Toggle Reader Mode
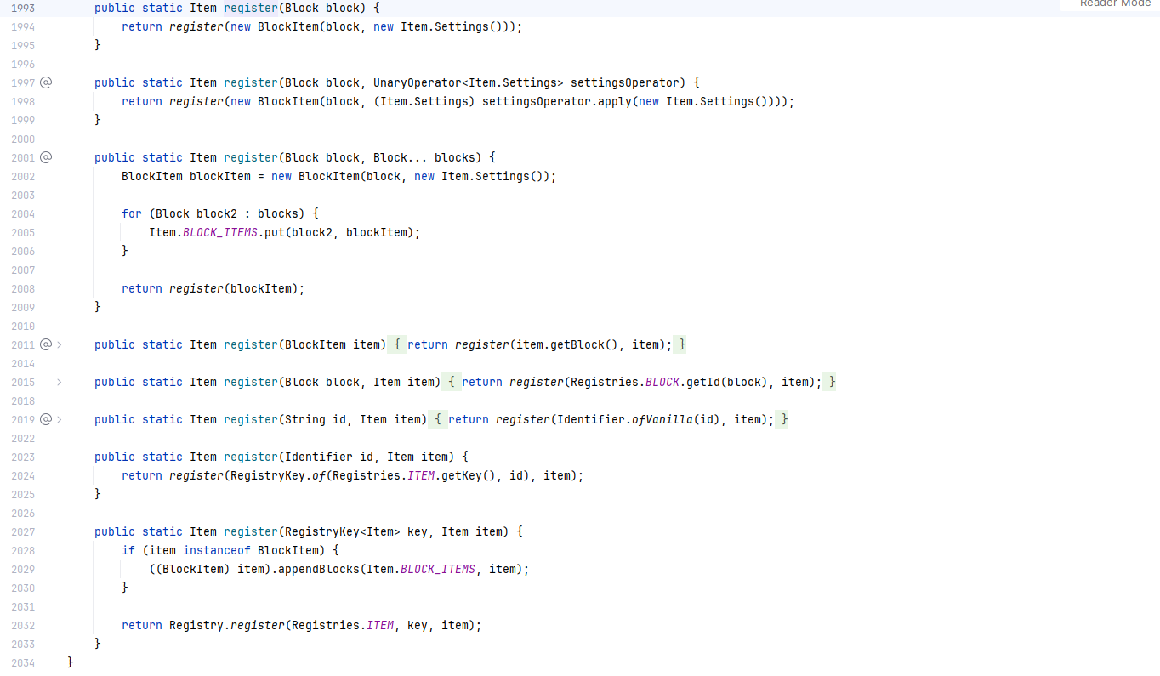Screen dimensions: 1160x676 1114,4
